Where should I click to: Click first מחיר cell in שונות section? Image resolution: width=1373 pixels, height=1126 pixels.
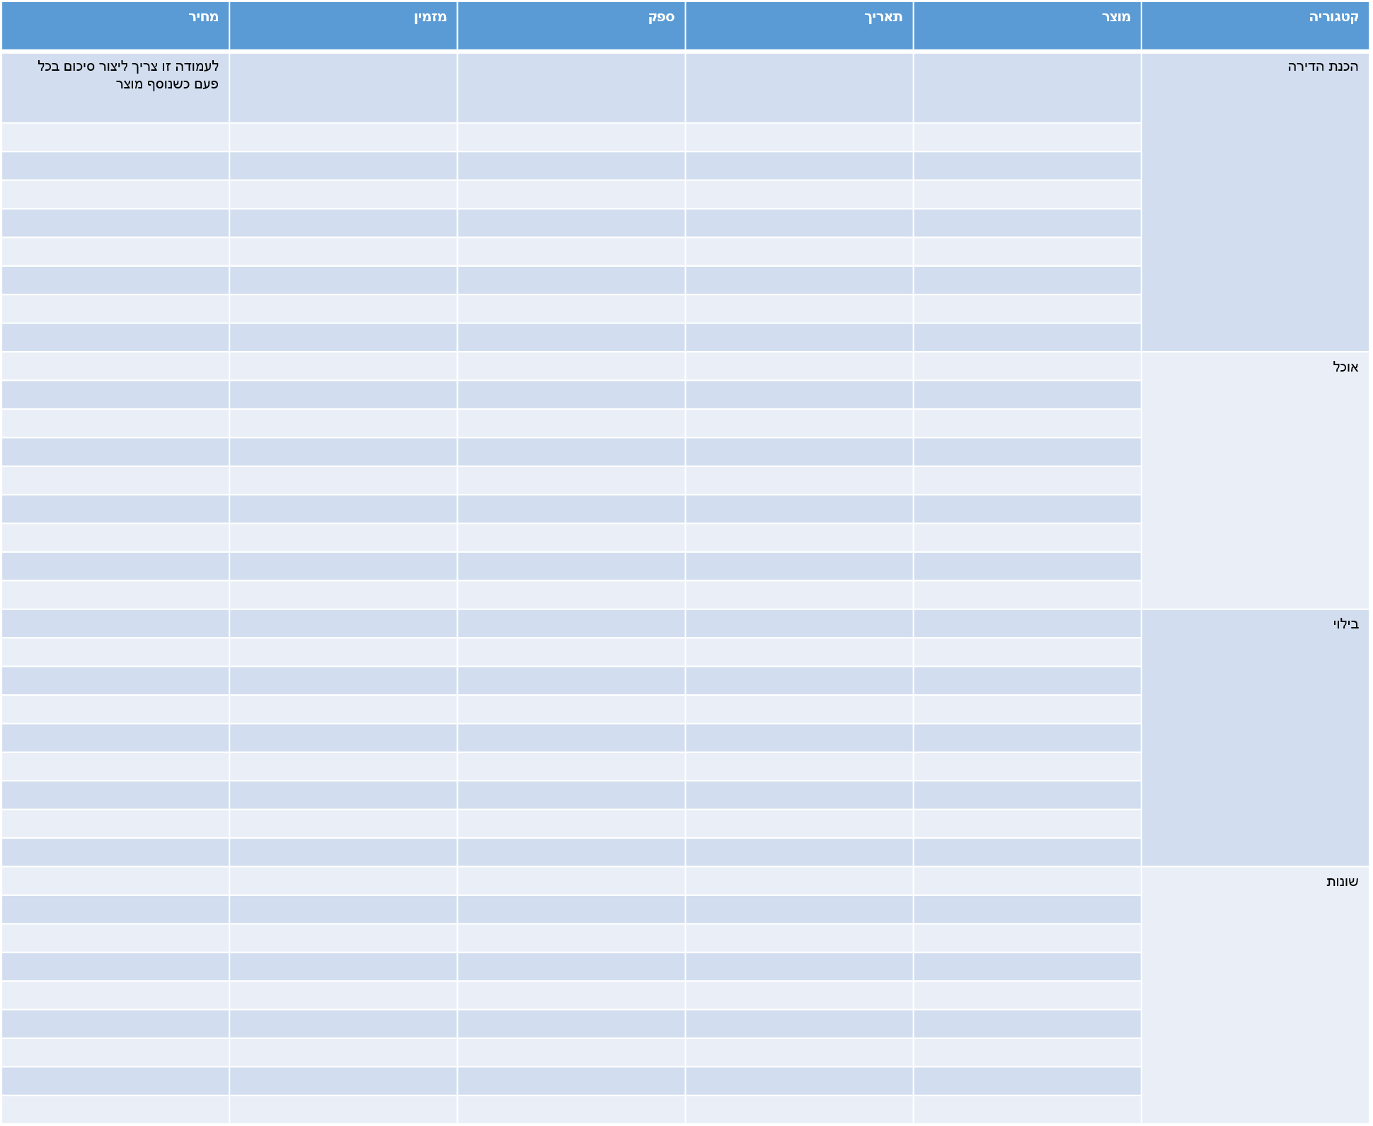pyautogui.click(x=115, y=881)
